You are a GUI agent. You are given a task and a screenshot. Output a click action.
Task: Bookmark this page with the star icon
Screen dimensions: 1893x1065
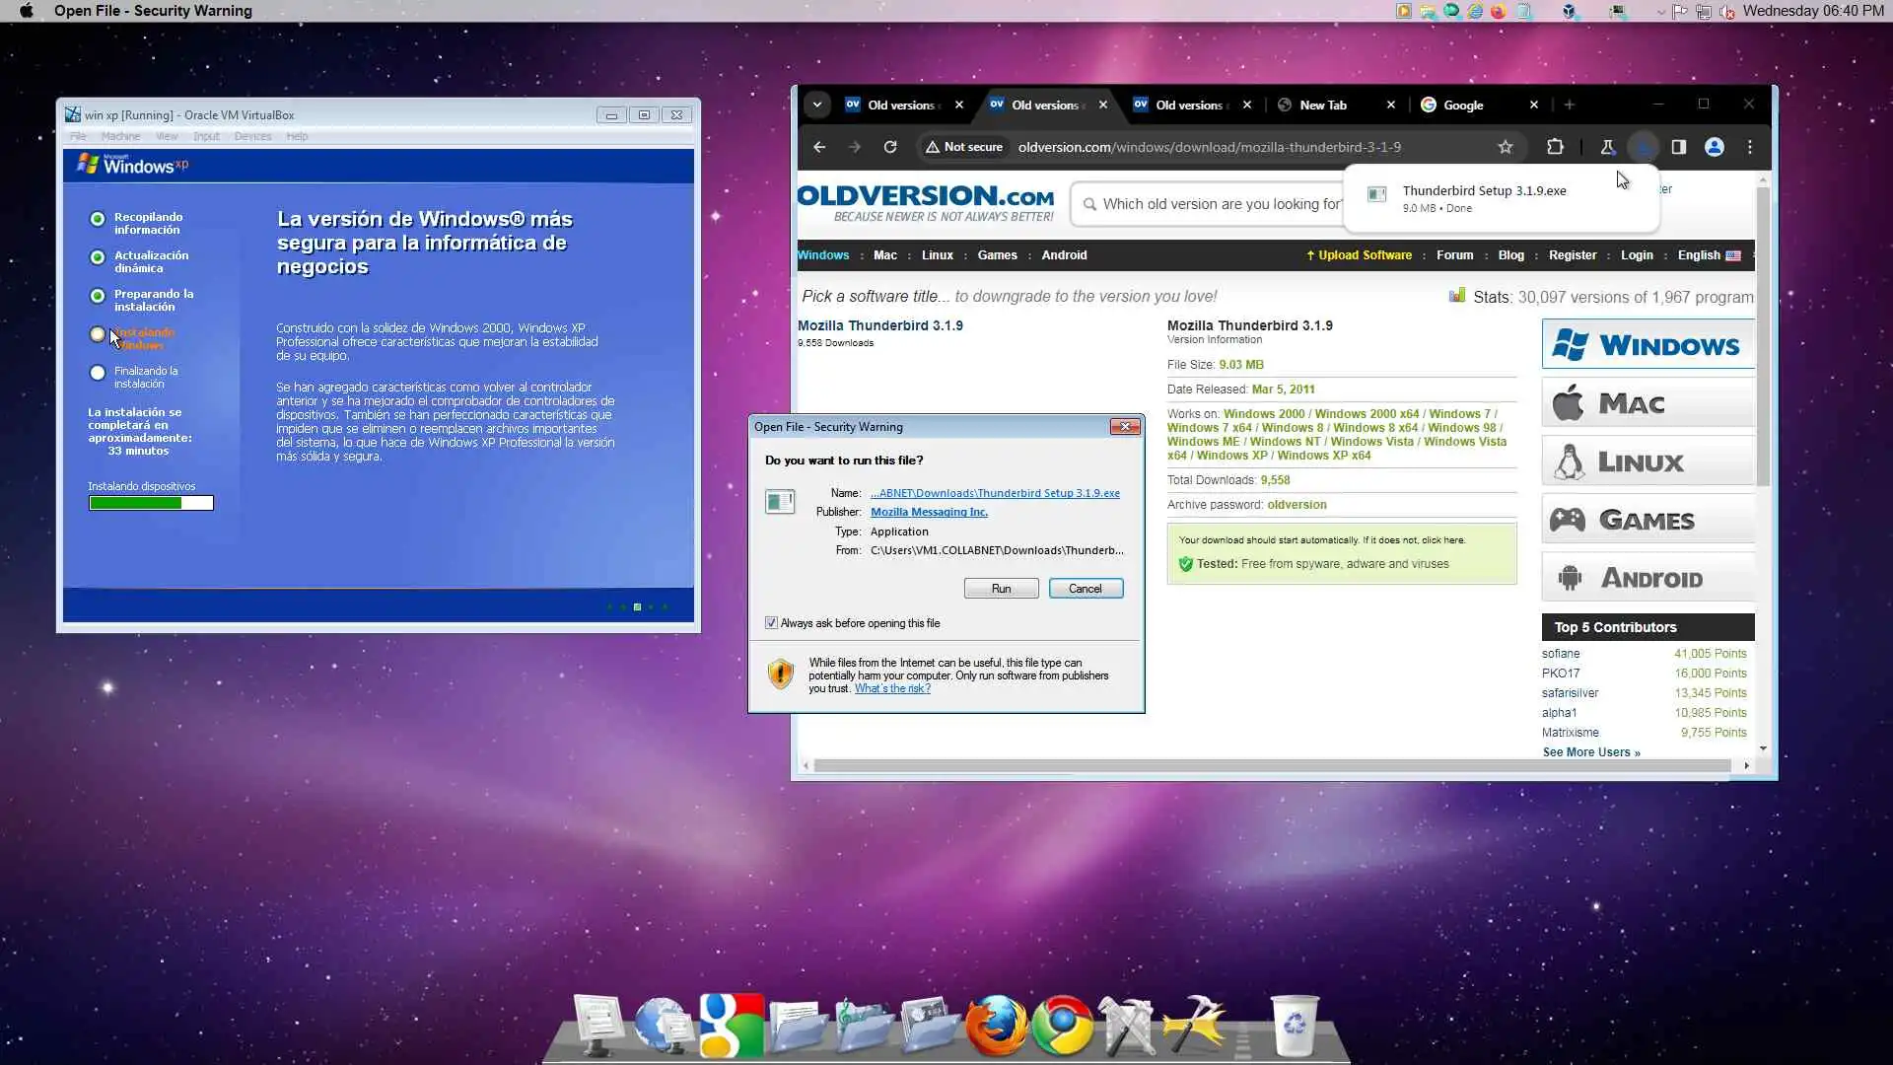click(x=1505, y=147)
